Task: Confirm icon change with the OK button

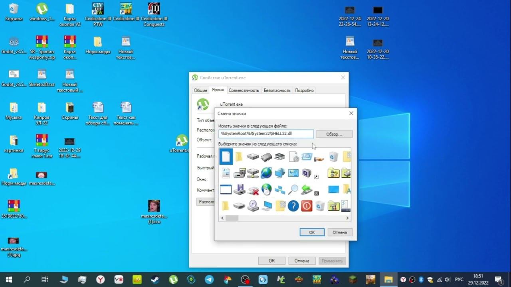Action: tap(312, 232)
